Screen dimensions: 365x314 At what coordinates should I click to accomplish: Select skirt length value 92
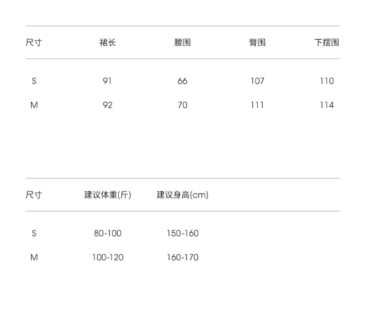[107, 105]
